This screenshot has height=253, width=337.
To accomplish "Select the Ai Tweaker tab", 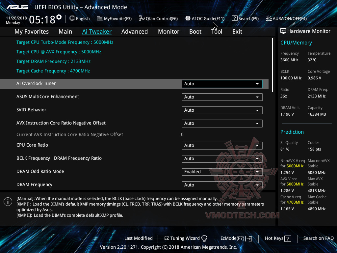I will tap(97, 32).
